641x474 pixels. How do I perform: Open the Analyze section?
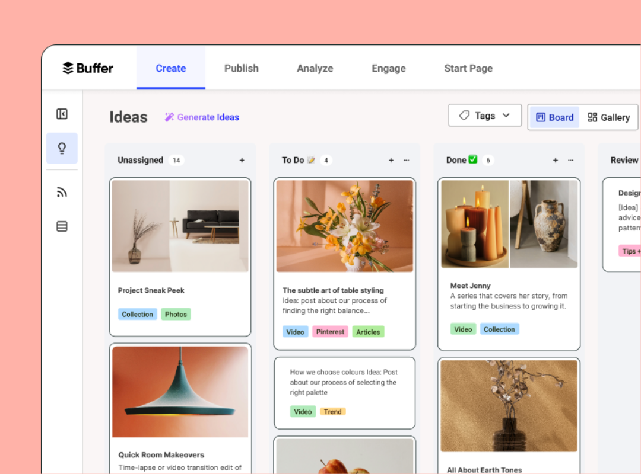[315, 68]
